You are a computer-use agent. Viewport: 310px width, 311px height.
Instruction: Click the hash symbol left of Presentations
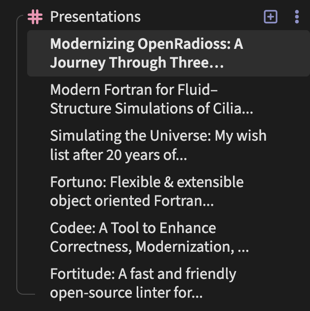(35, 17)
